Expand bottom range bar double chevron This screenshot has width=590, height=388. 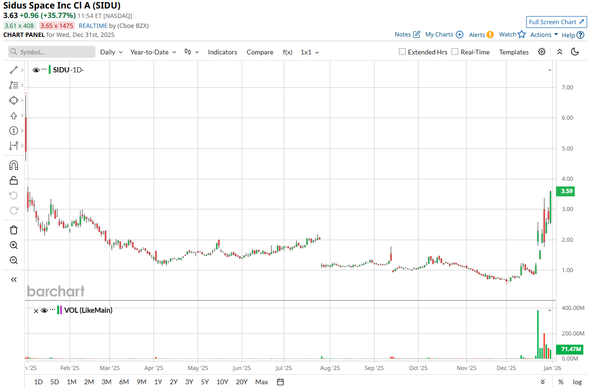[x=543, y=382]
